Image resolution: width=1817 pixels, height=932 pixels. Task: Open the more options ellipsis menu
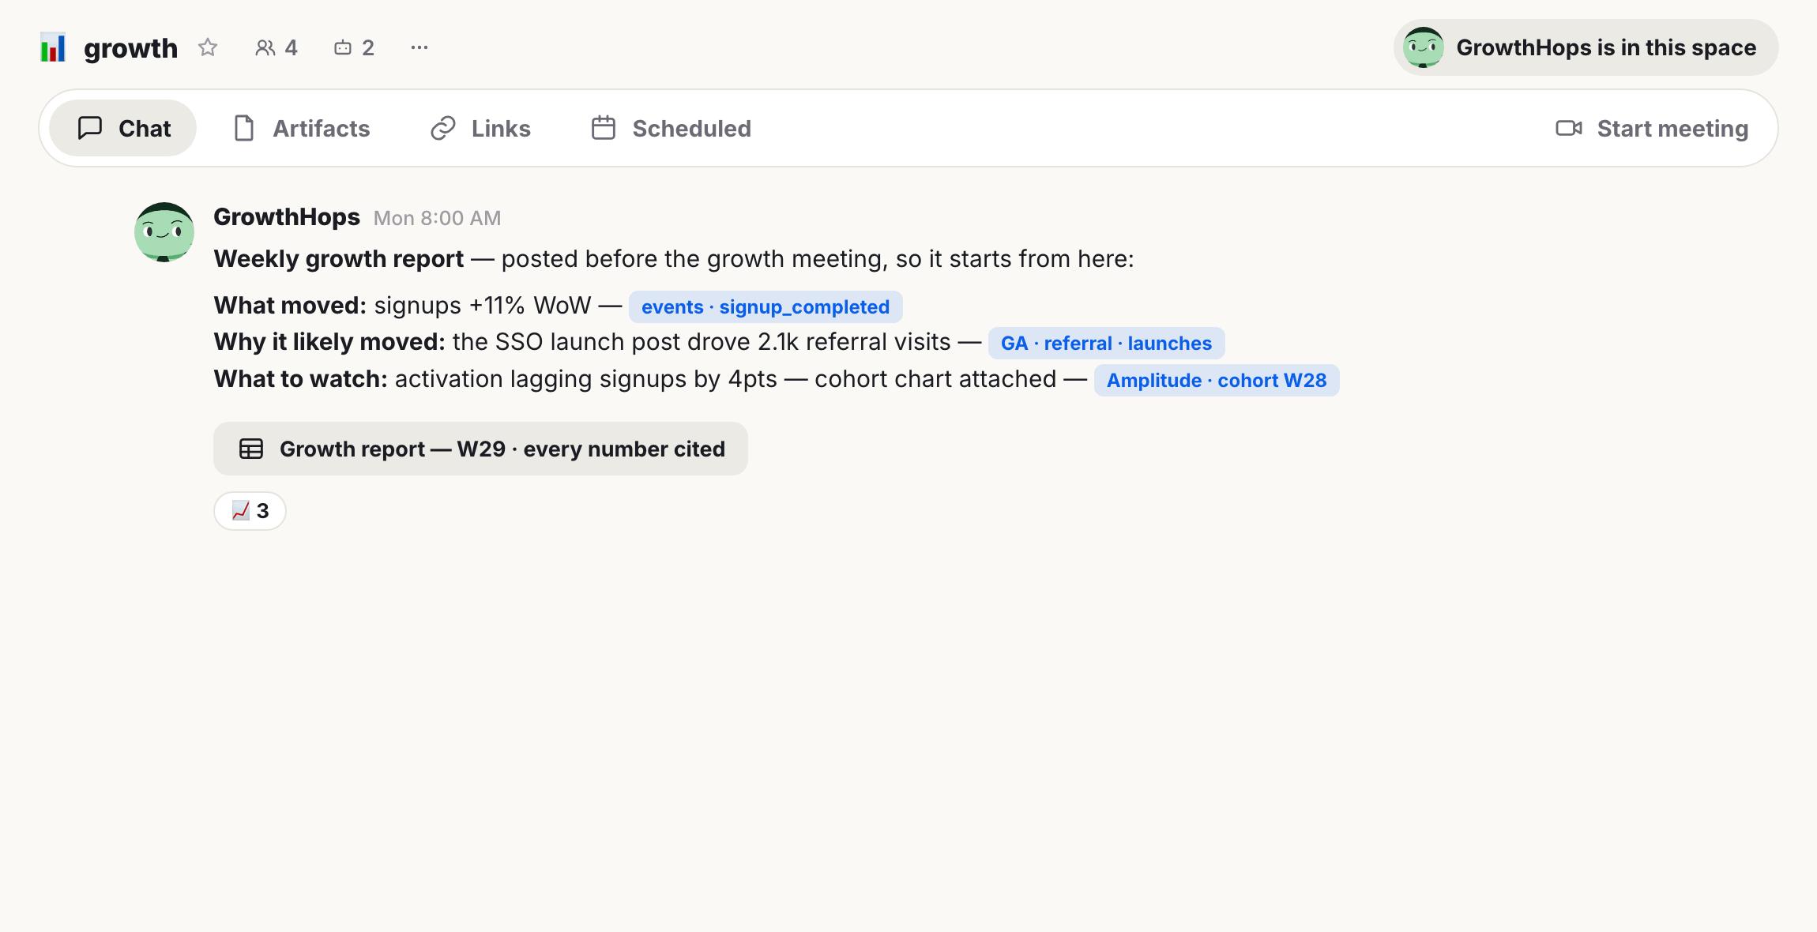(x=419, y=47)
